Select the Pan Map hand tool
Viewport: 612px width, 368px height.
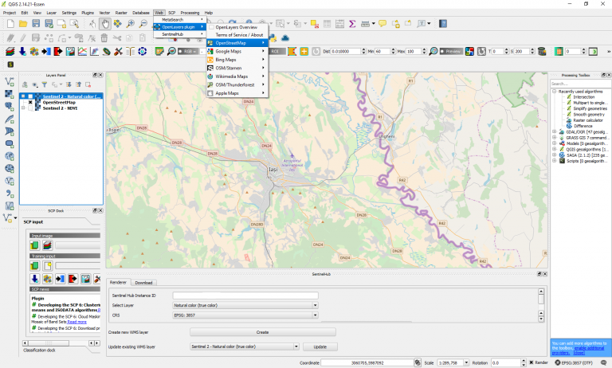pyautogui.click(x=104, y=24)
